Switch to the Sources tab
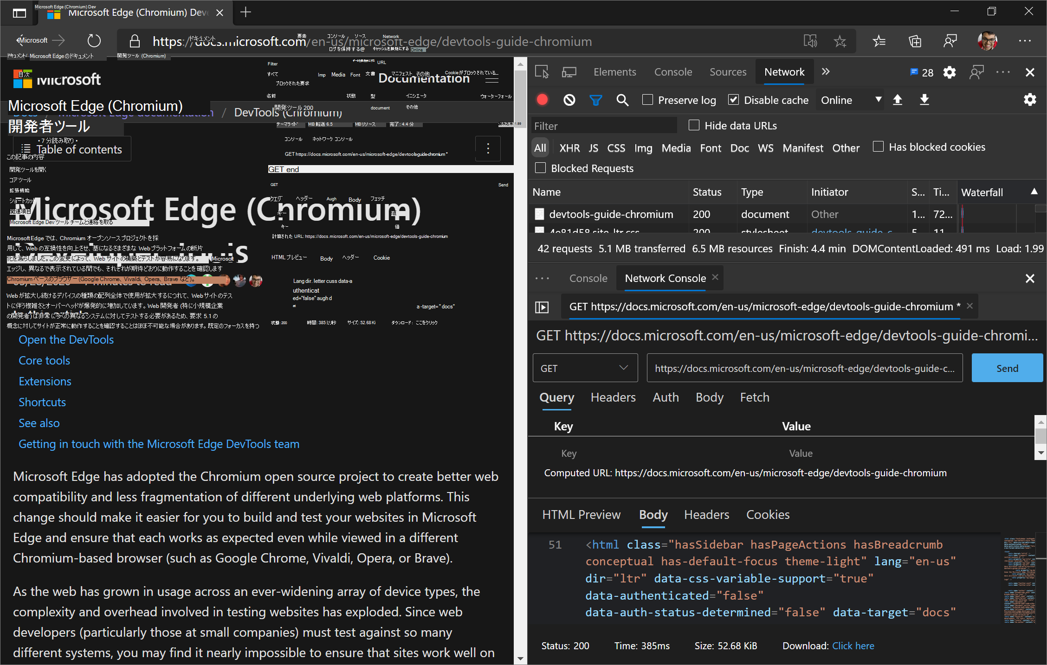This screenshot has height=665, width=1047. click(x=728, y=72)
